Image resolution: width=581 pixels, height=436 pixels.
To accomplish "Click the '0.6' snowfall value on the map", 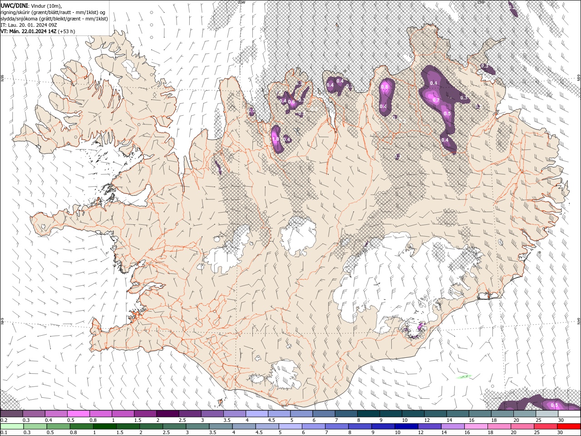I will click(292, 102).
